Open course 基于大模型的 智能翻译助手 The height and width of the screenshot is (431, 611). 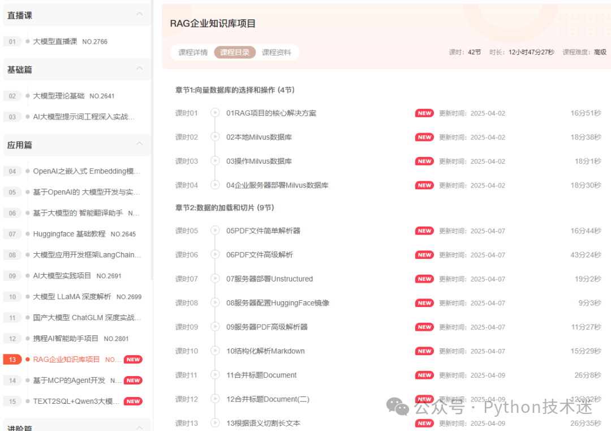pyautogui.click(x=86, y=213)
